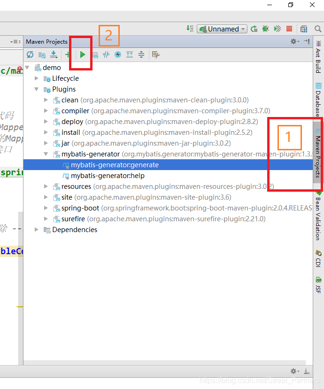Select the demo project row
The width and height of the screenshot is (324, 389).
(168, 68)
